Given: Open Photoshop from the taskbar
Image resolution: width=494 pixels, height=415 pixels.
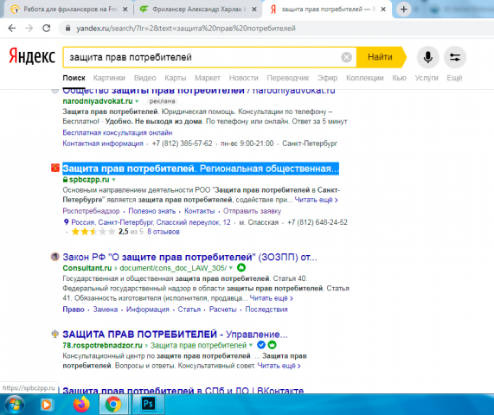Looking at the screenshot, I should click(148, 405).
